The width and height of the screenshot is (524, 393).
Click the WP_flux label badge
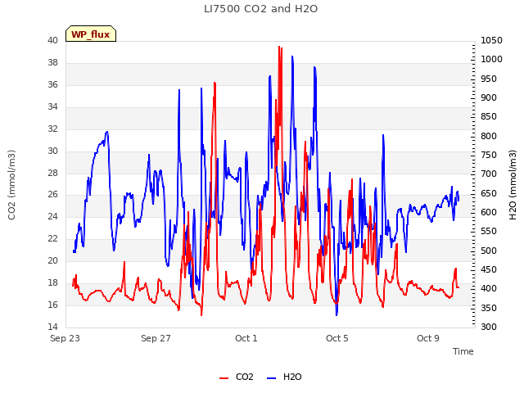[x=91, y=34]
